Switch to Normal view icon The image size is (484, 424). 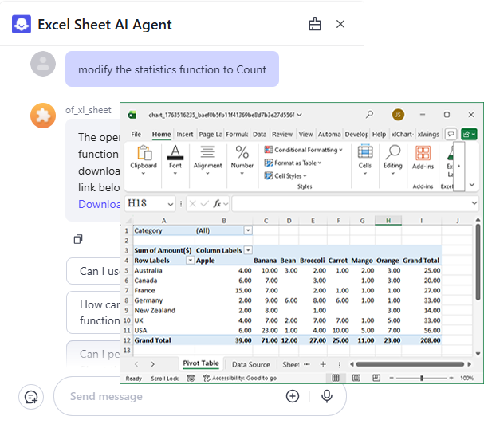click(335, 378)
